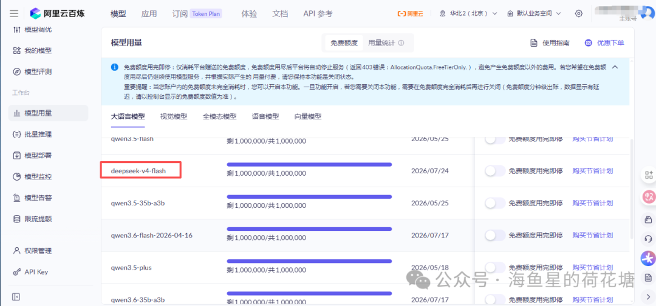
Task: Click the hamburger menu icon
Action: coord(14,13)
